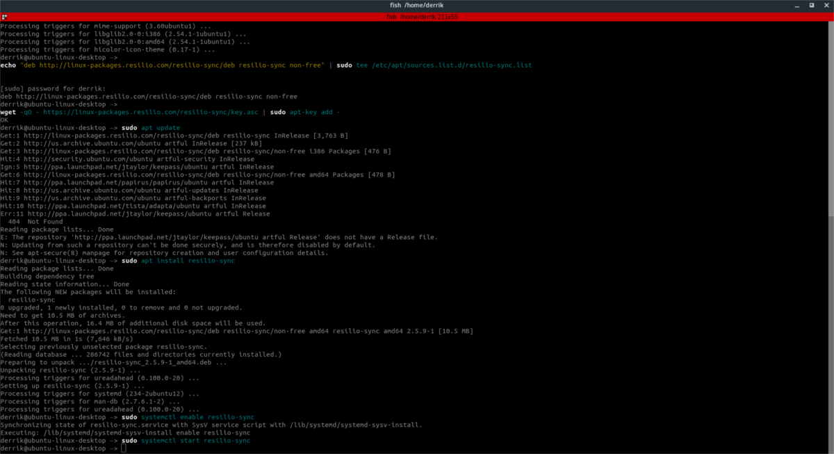Minimize the fish terminal window
This screenshot has height=454, width=834.
796,6
